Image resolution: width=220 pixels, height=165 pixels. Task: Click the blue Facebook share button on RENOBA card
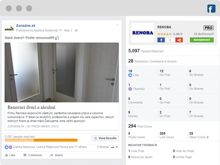(161, 40)
